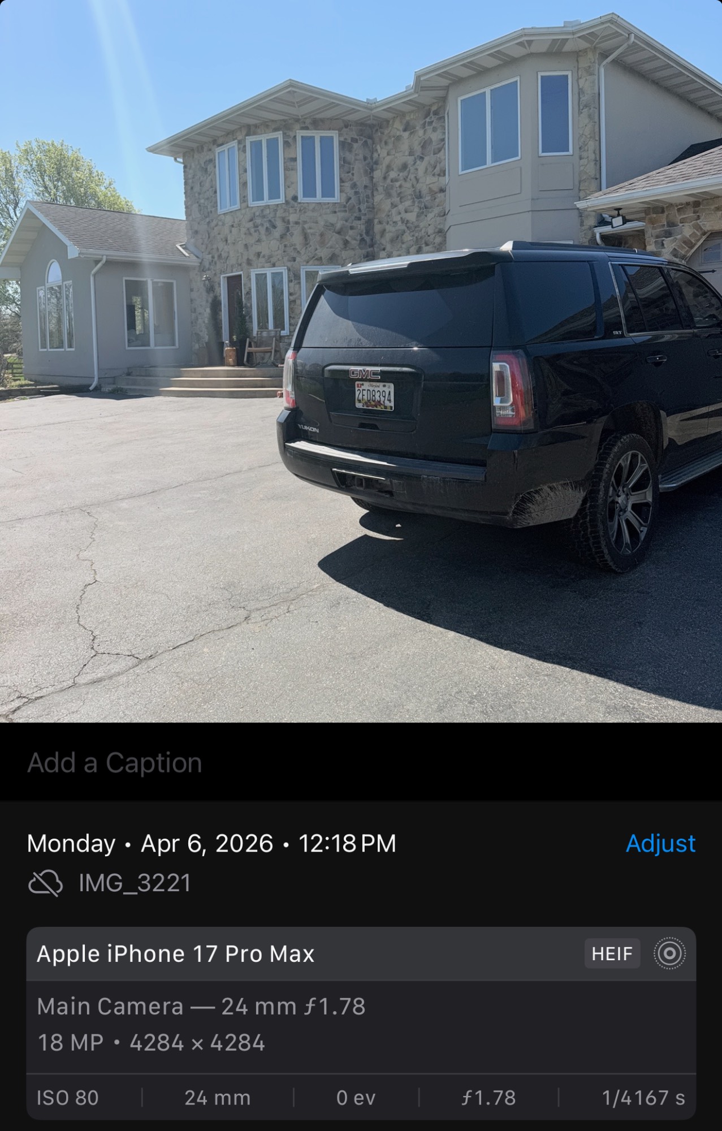Image resolution: width=722 pixels, height=1131 pixels.
Task: Tap the iCloud not synced icon
Action: point(45,883)
